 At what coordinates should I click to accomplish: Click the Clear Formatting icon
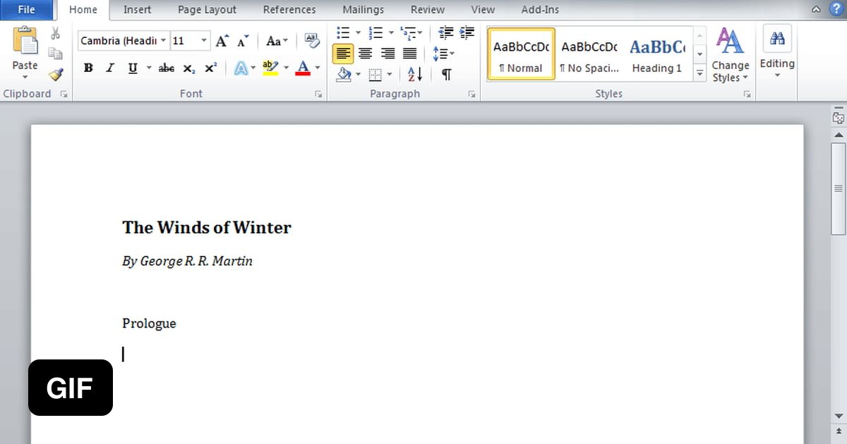[311, 40]
